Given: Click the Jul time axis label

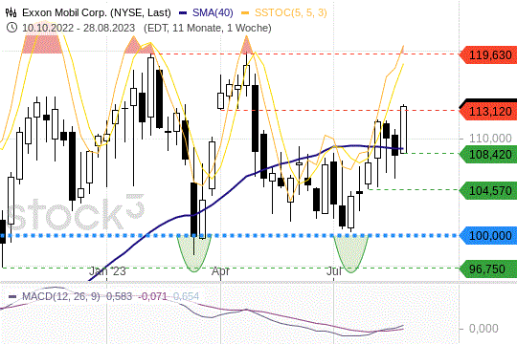Looking at the screenshot, I should 334,271.
